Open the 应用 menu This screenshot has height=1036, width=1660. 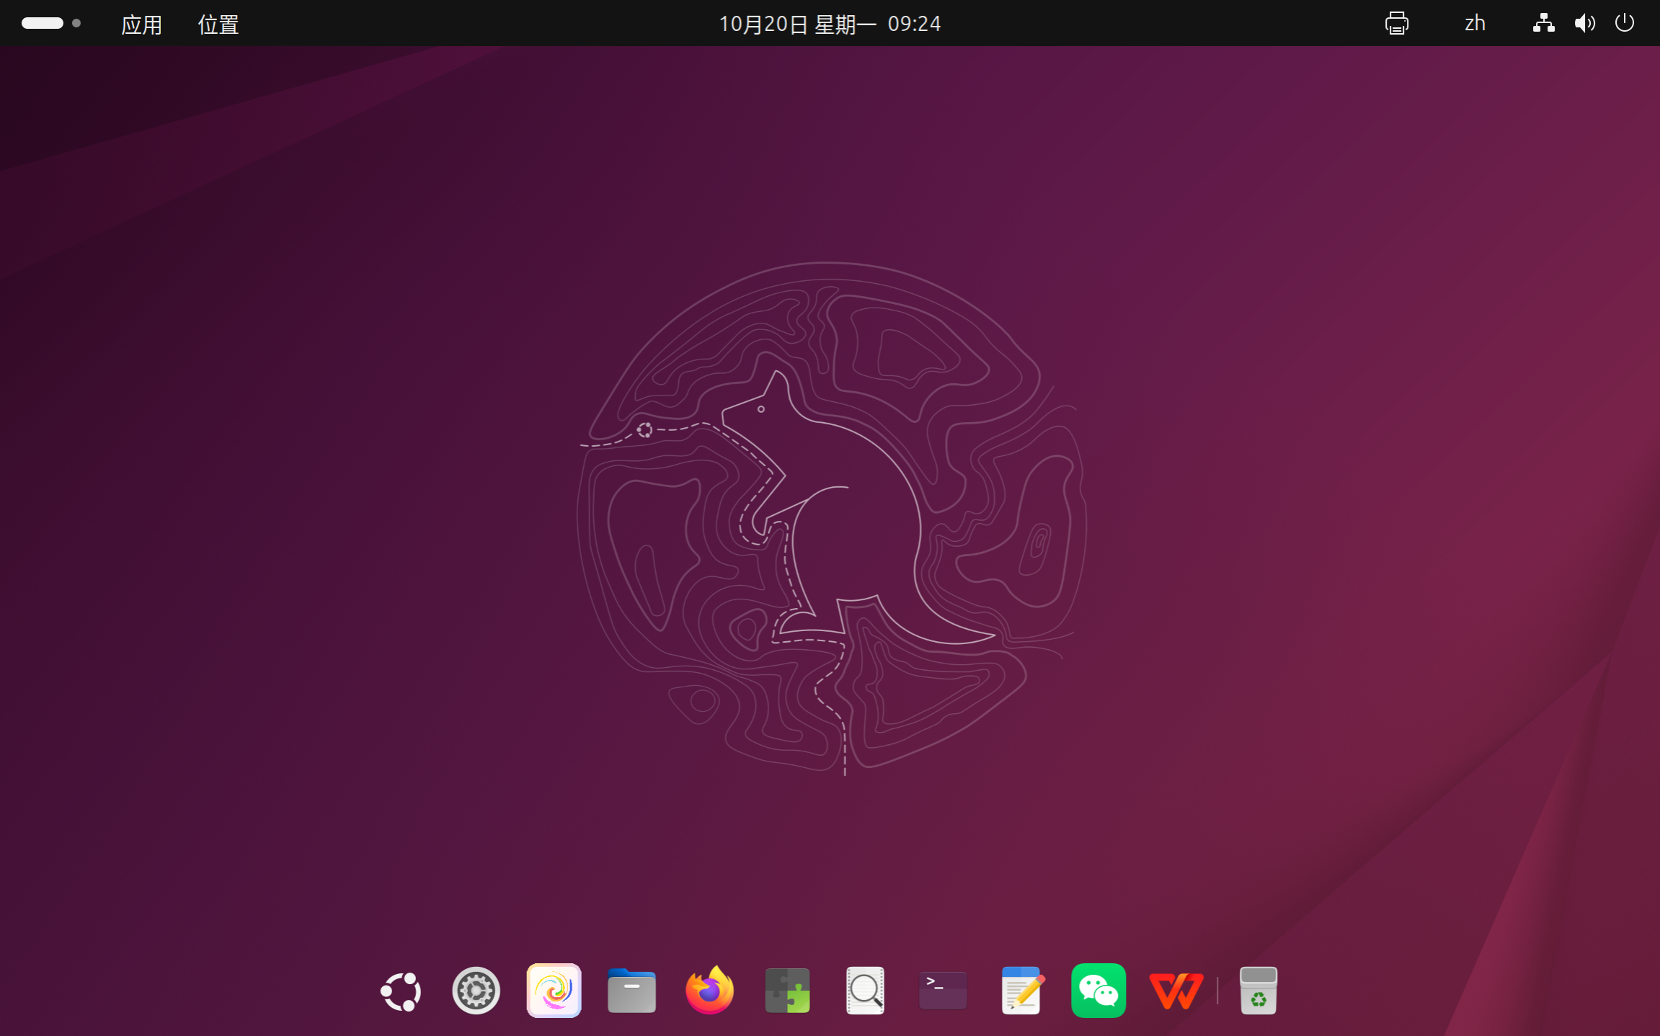(141, 24)
